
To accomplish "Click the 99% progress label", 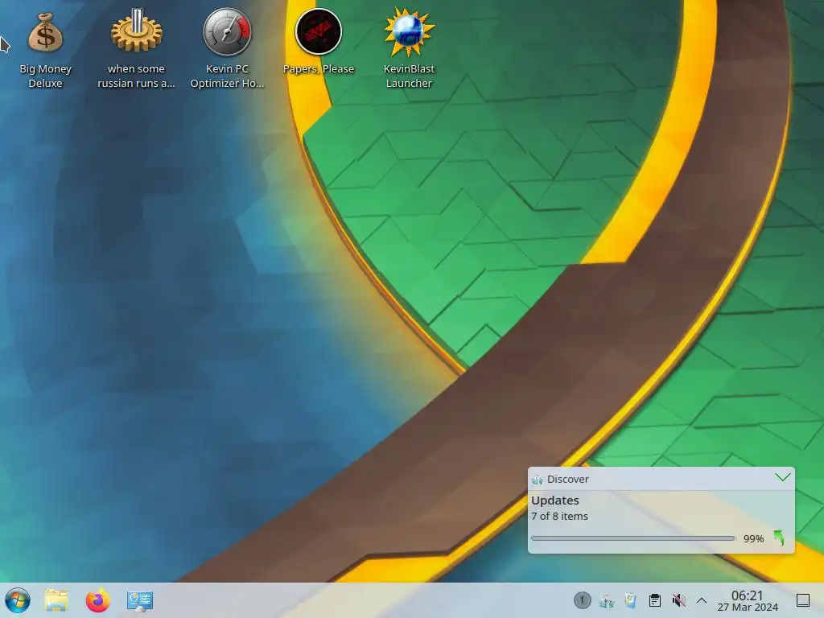I will (753, 538).
